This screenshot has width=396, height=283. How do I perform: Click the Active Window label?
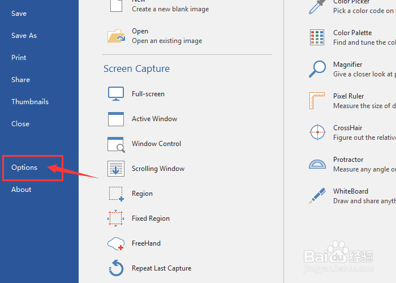[x=154, y=119]
